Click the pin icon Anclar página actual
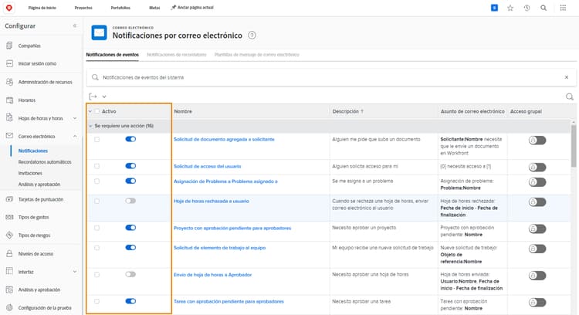This screenshot has width=579, height=315. click(x=173, y=8)
